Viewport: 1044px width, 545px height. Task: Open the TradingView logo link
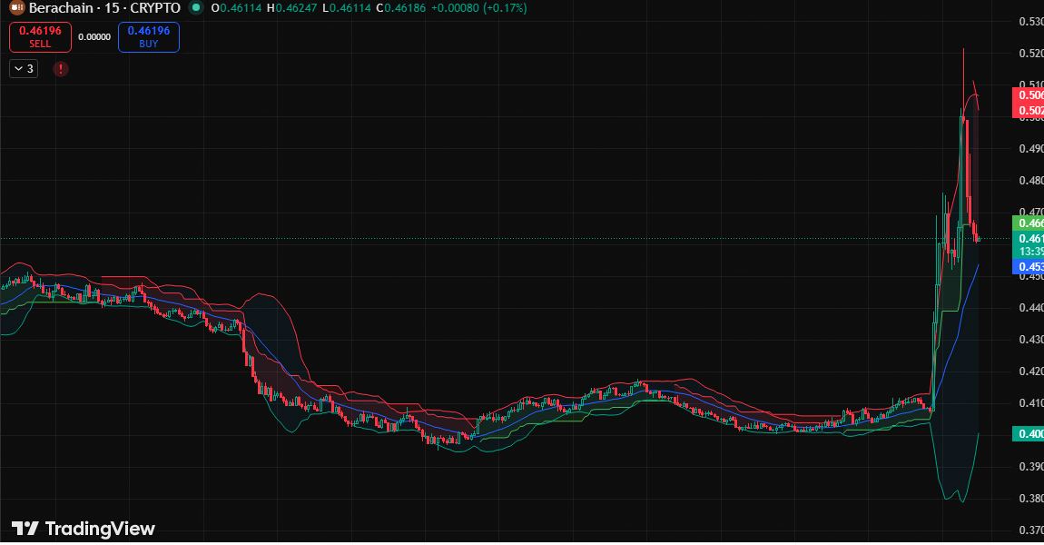pyautogui.click(x=84, y=529)
